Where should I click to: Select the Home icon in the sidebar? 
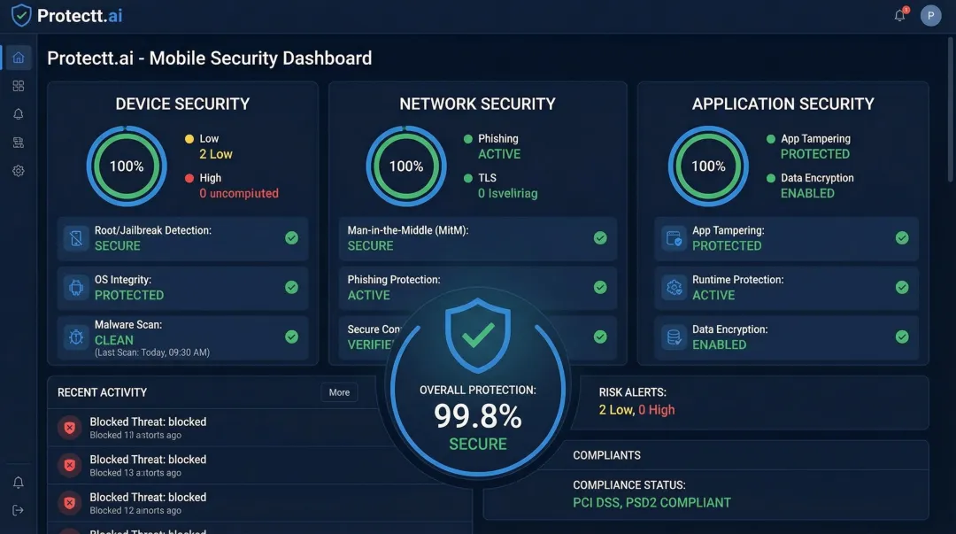[18, 57]
